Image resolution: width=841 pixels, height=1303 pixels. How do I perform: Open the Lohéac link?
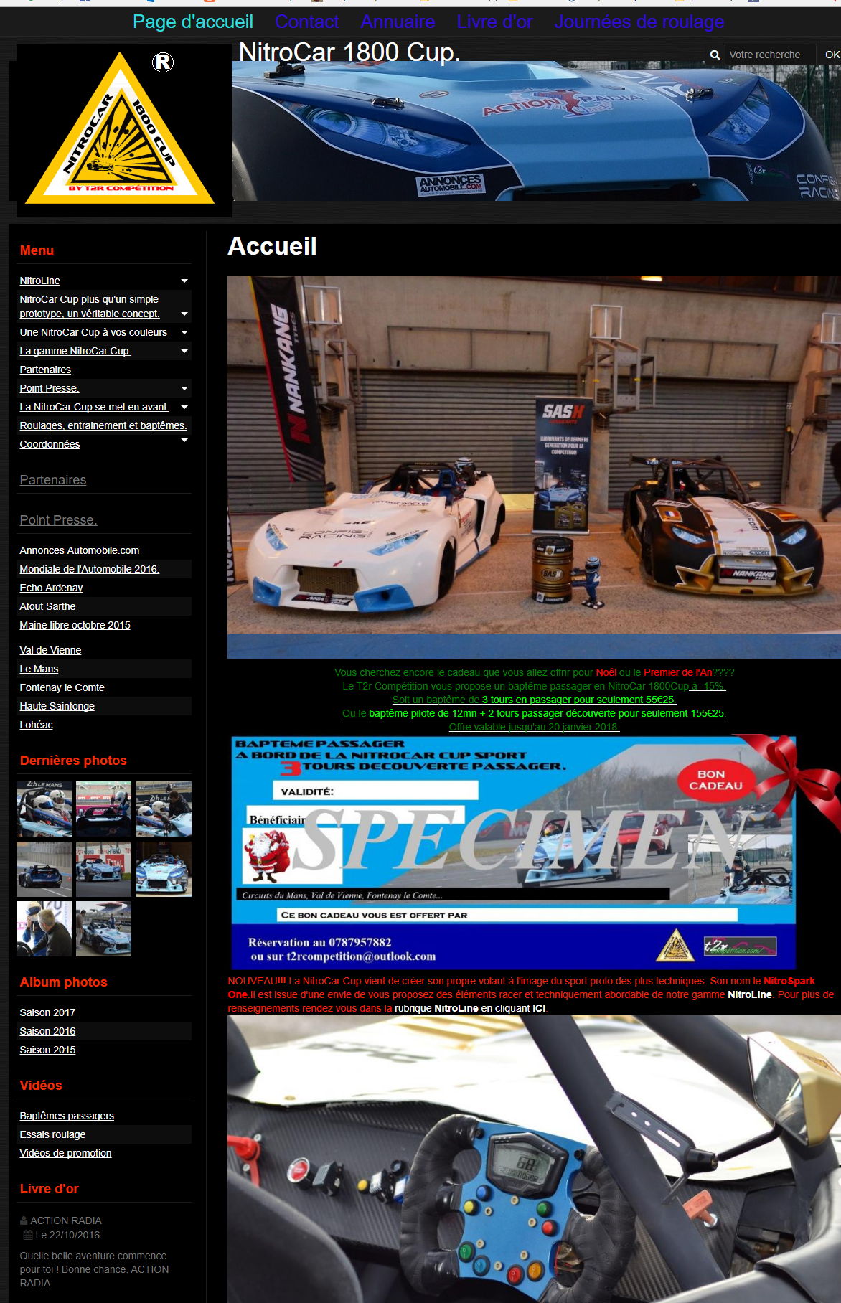pos(36,725)
